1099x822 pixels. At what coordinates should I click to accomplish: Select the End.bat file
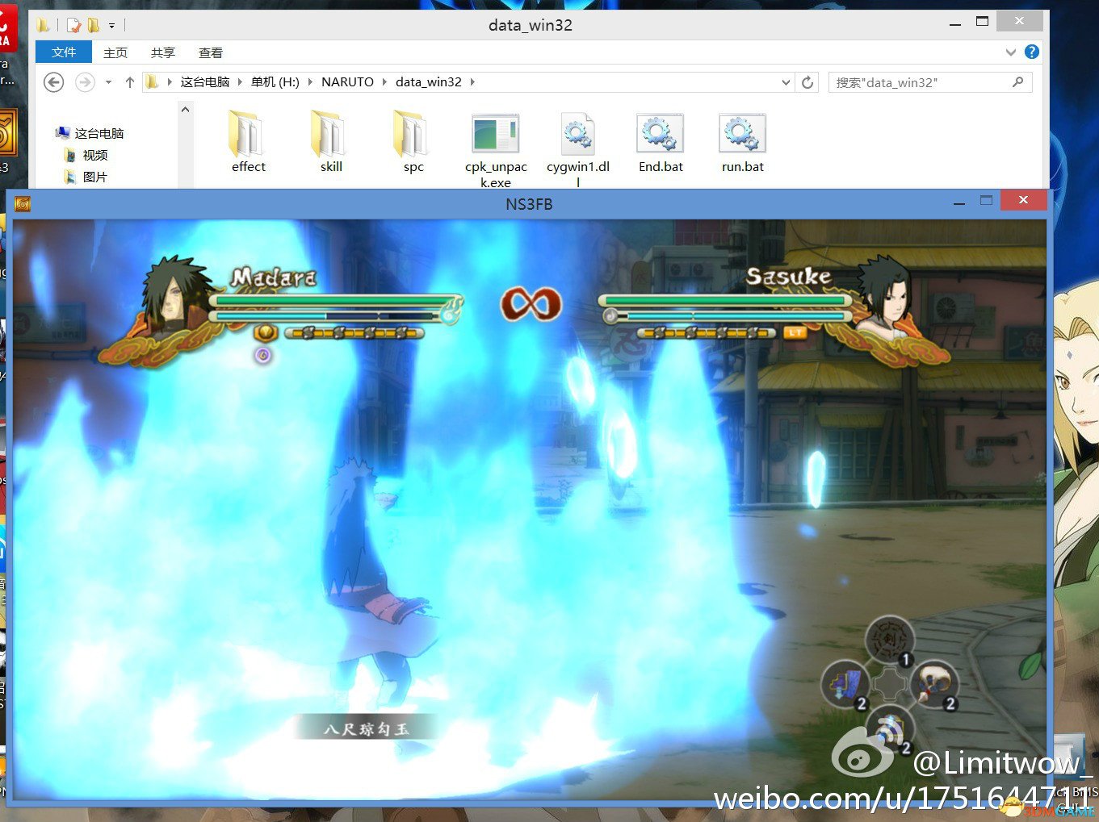(x=661, y=143)
